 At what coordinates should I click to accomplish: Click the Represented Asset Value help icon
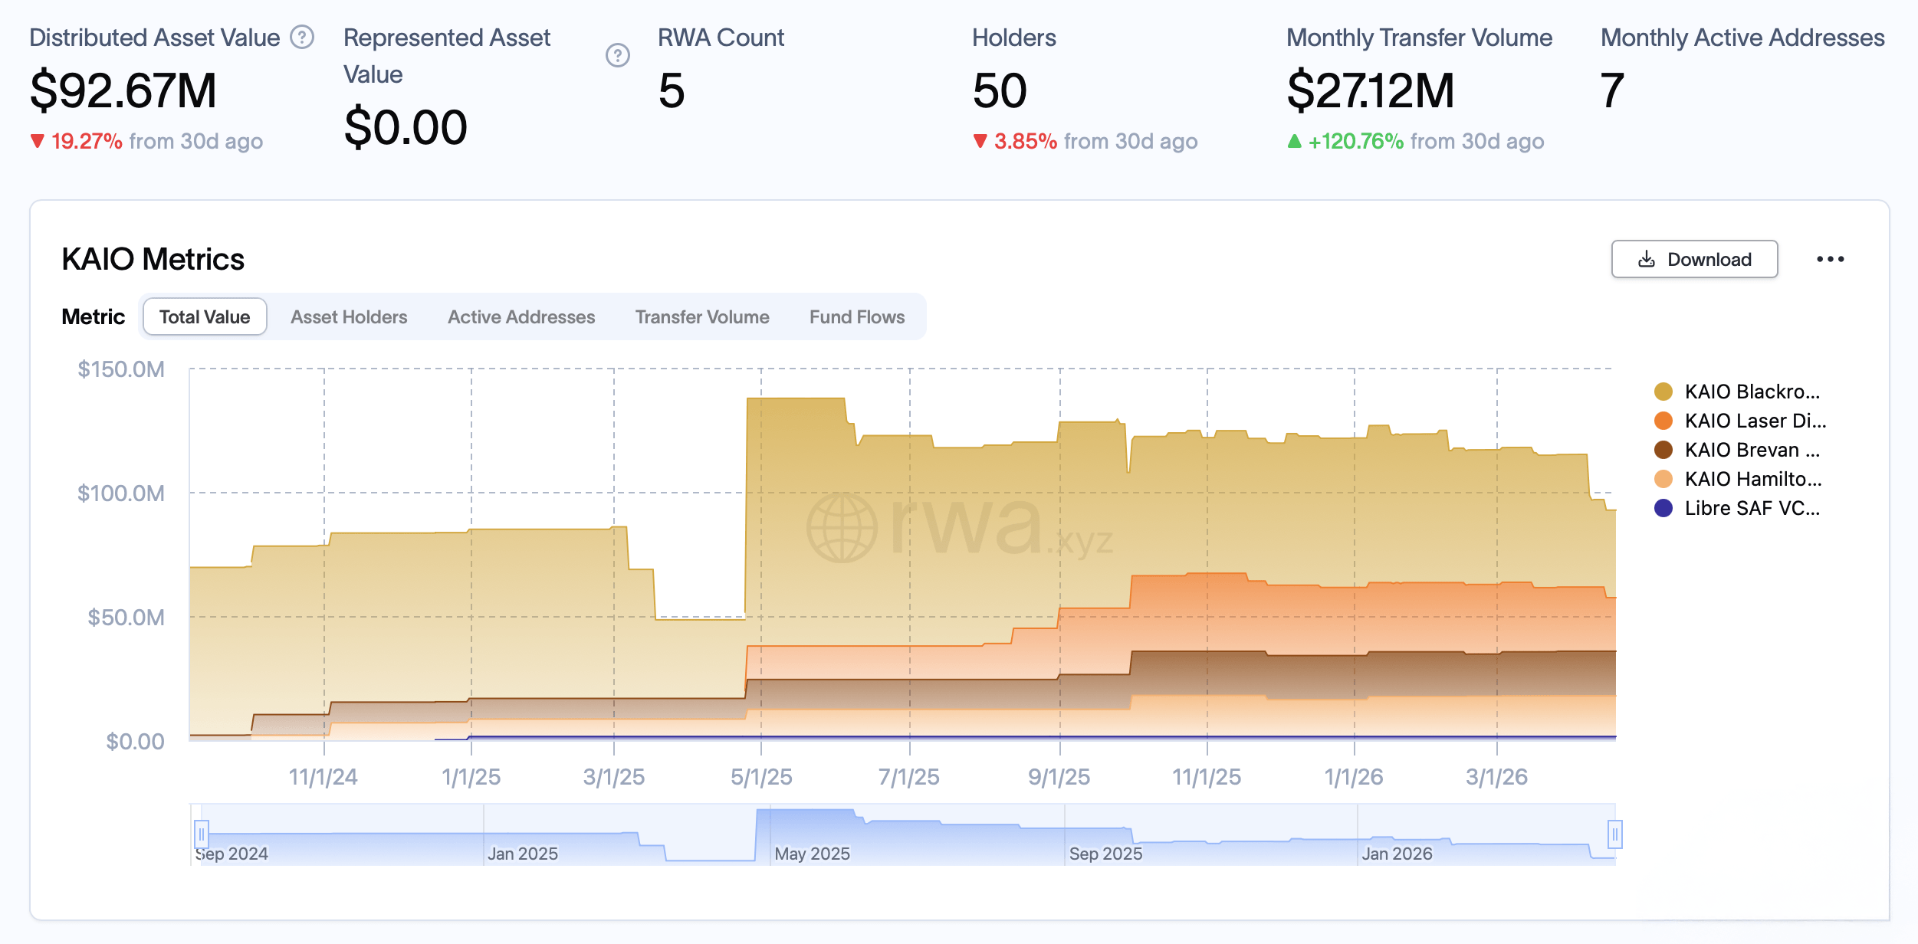tap(618, 55)
